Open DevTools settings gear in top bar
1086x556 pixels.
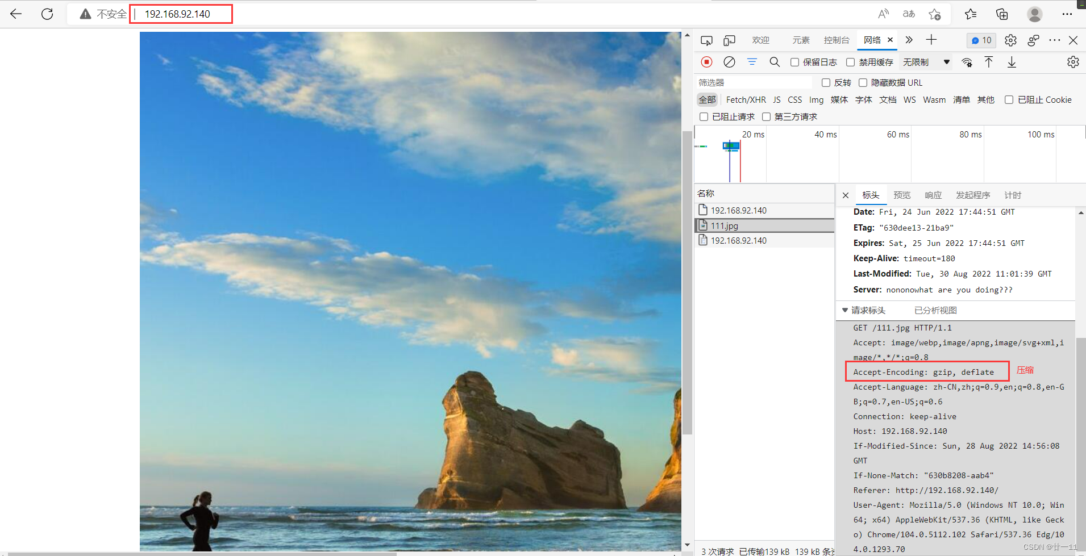click(x=1010, y=40)
